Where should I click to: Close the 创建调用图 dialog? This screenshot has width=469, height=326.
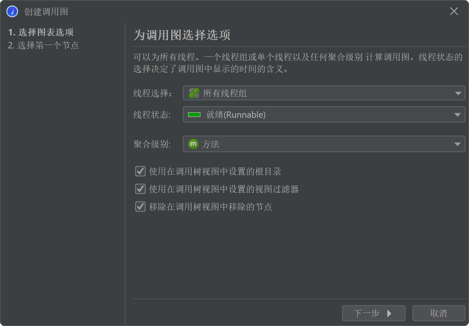click(454, 11)
